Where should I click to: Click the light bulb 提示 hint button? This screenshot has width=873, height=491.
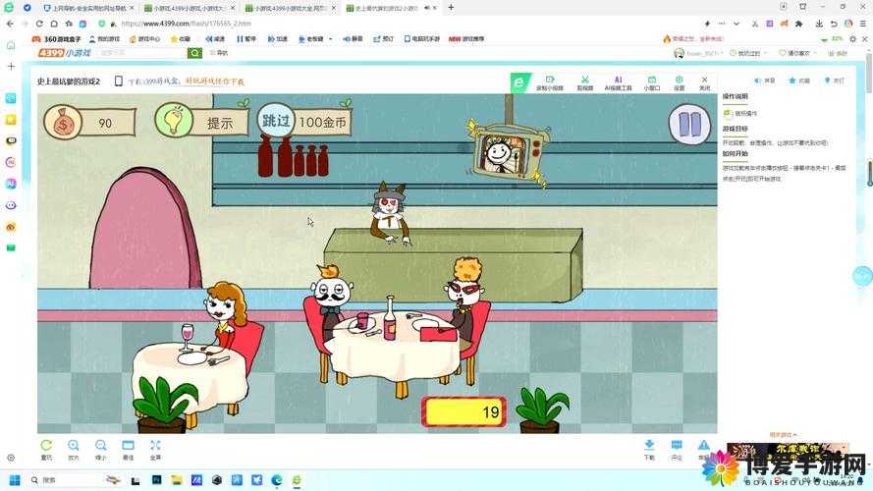click(201, 121)
